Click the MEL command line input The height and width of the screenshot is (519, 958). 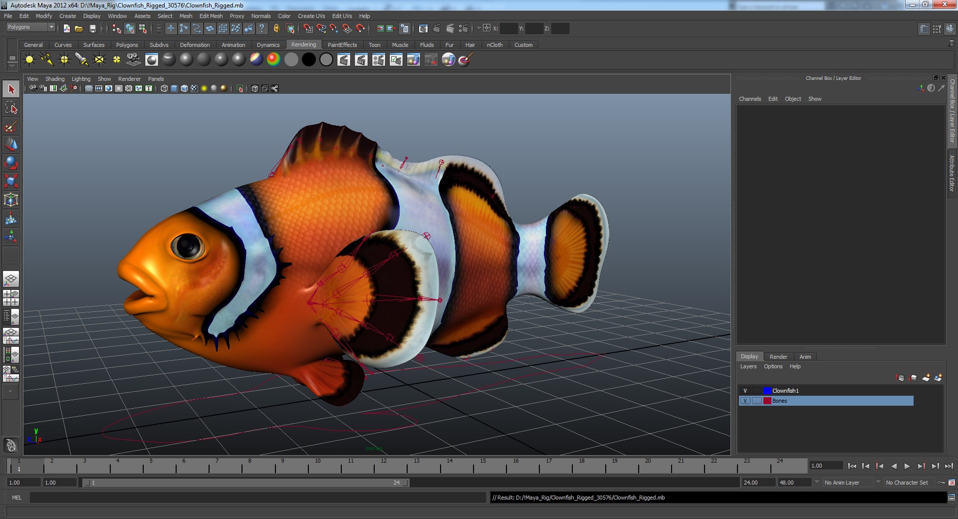(x=257, y=498)
